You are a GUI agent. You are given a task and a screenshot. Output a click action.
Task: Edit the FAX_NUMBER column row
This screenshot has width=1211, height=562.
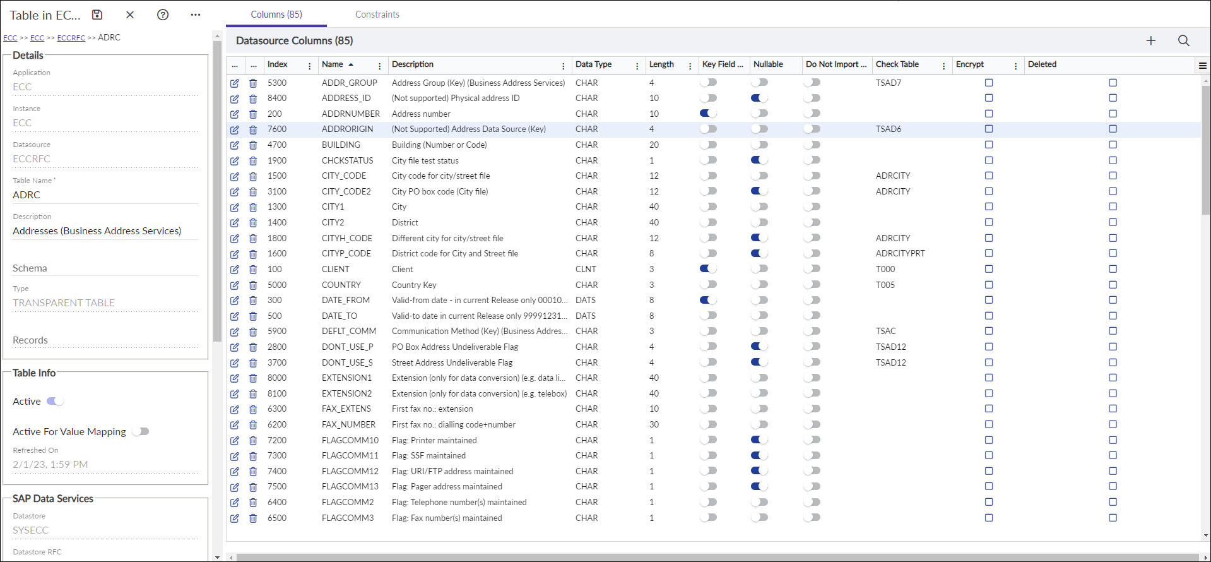pyautogui.click(x=235, y=425)
